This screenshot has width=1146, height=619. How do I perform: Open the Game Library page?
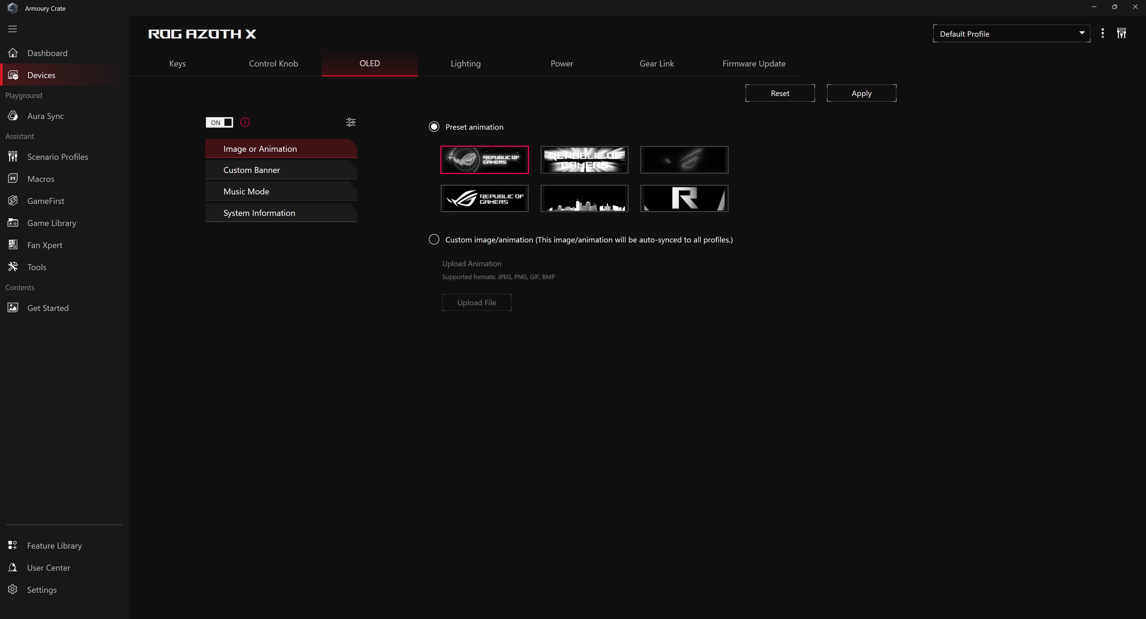coord(64,223)
